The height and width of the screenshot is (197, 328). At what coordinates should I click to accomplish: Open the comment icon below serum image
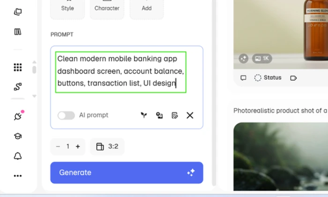click(243, 78)
